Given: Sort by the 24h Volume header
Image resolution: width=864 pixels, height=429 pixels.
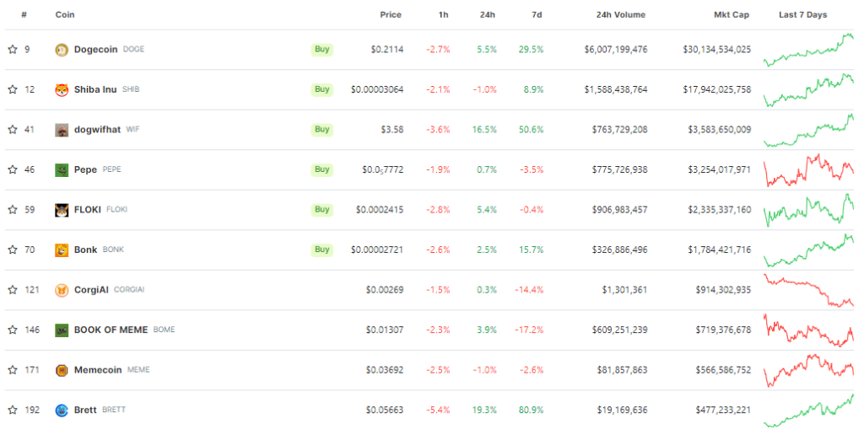Looking at the screenshot, I should 620,15.
